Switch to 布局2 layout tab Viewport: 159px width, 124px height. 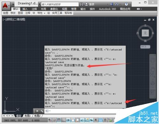(37, 116)
